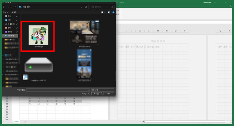Open recent locations chevron beside forward arrow

point(11,7)
